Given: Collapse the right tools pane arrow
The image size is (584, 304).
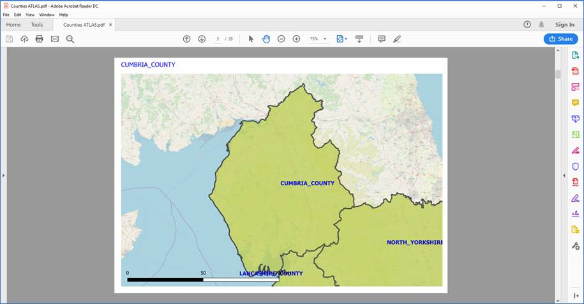Looking at the screenshot, I should click(564, 175).
